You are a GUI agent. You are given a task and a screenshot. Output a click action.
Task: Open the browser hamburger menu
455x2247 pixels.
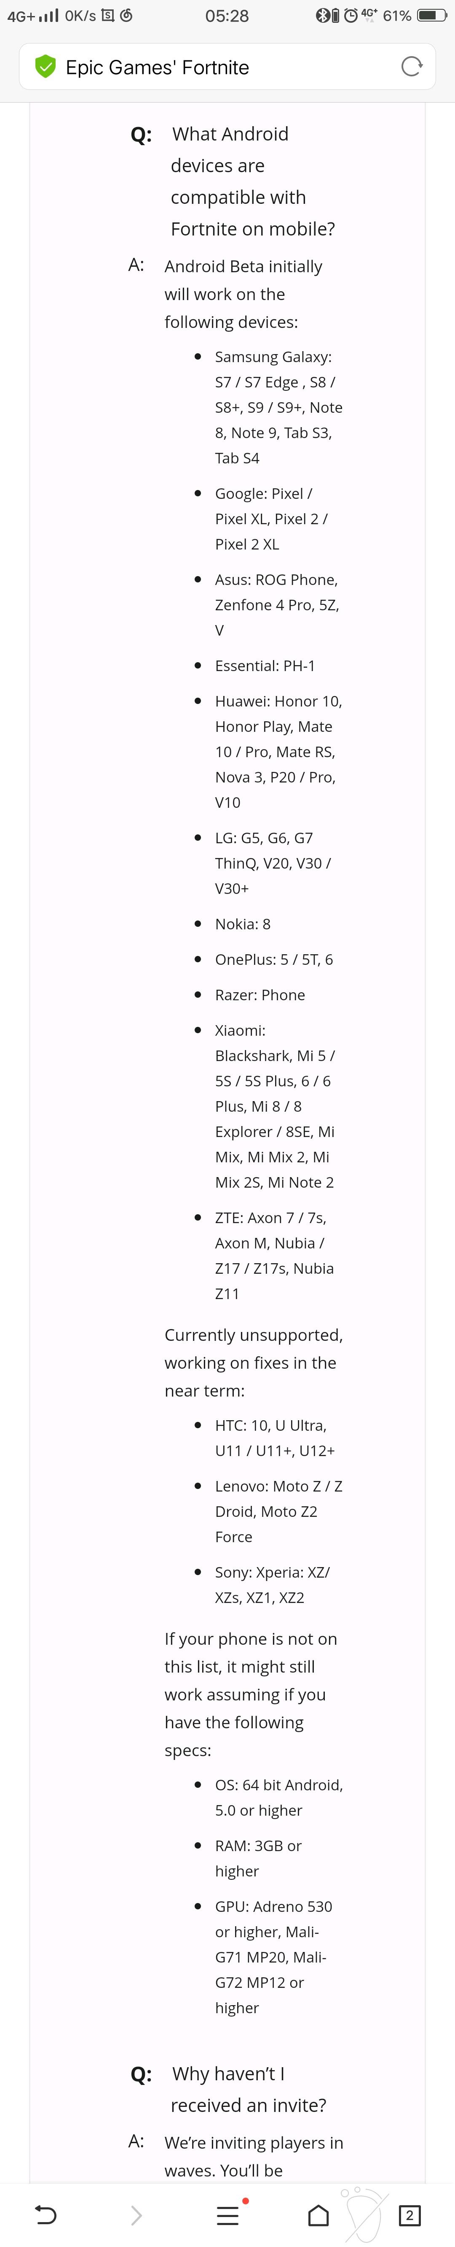point(227,2215)
